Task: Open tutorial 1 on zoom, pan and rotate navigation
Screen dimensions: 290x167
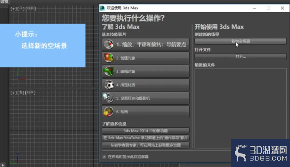Action: click(145, 44)
